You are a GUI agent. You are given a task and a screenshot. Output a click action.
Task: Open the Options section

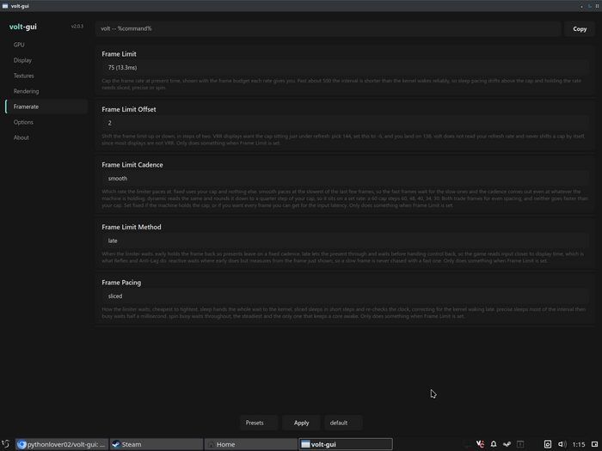pyautogui.click(x=46, y=122)
